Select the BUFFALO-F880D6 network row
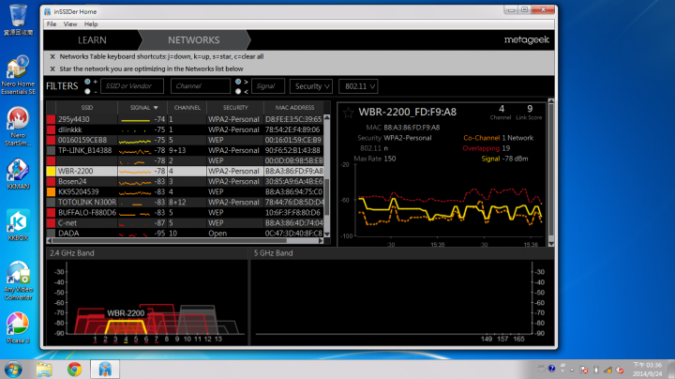 click(185, 212)
